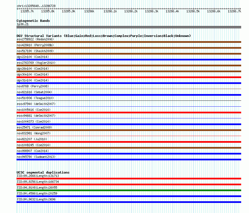Open variant esv2758922 (Redon2006)
This screenshot has height=213, width=249.
pos(35,39)
